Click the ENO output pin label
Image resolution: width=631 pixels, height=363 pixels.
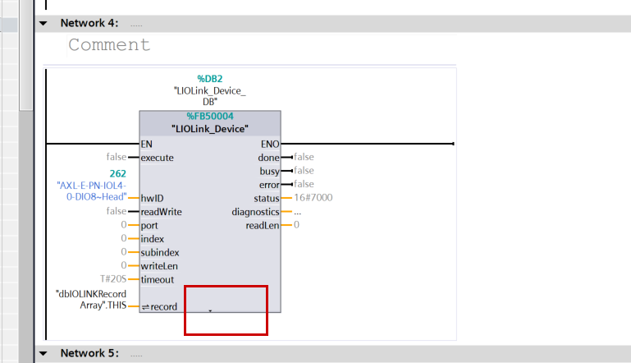[x=269, y=144]
